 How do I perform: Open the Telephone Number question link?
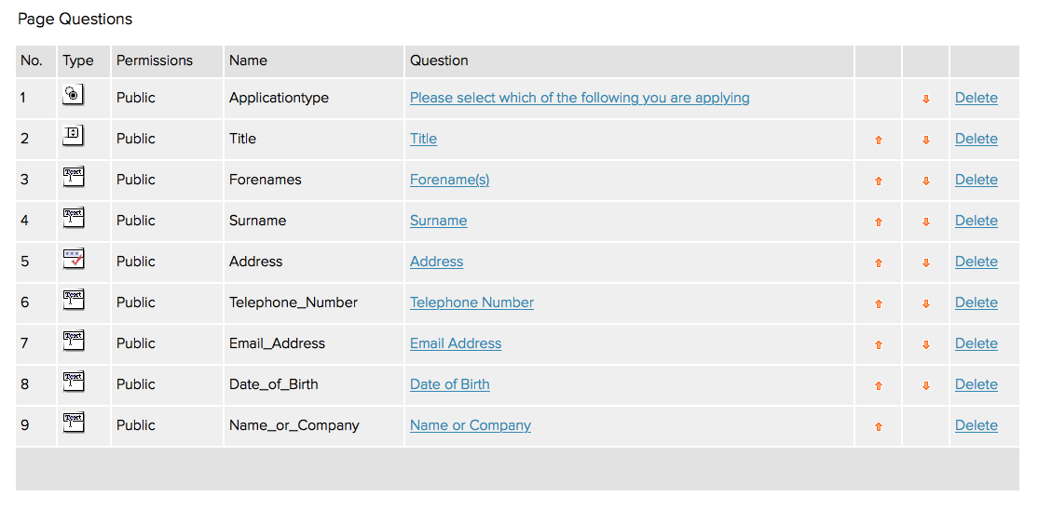click(471, 302)
